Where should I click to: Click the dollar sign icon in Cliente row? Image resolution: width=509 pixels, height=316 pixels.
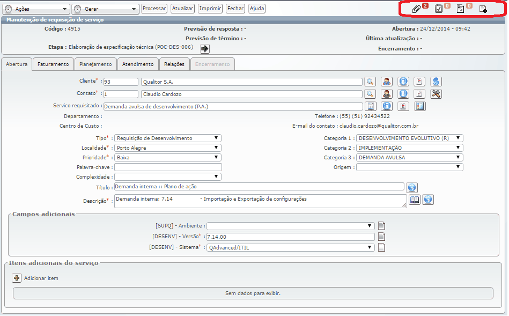click(436, 82)
